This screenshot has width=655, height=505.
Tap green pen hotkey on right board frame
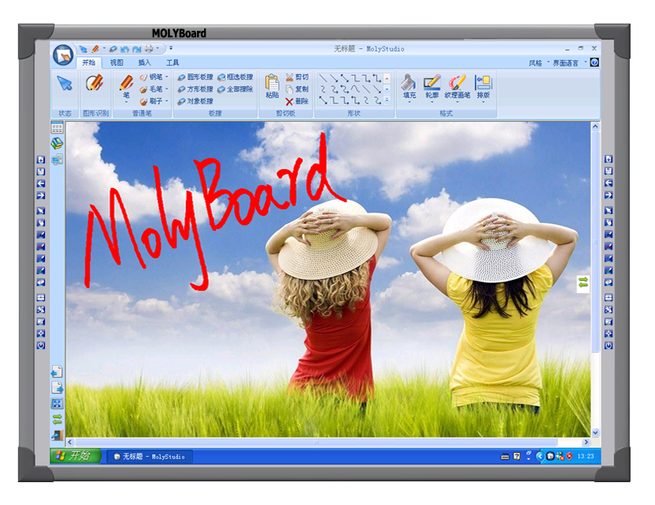coord(608,270)
